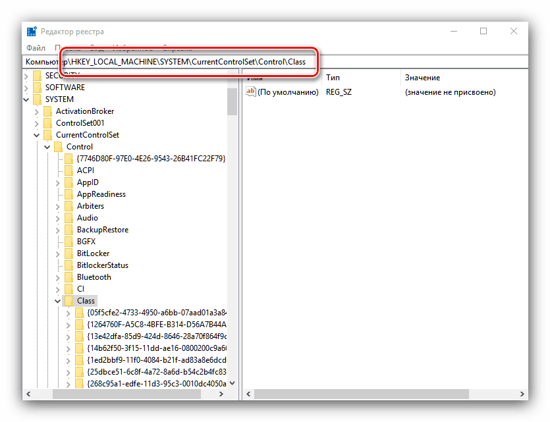Click the Control folder icon
This screenshot has height=422, width=550.
coord(58,147)
